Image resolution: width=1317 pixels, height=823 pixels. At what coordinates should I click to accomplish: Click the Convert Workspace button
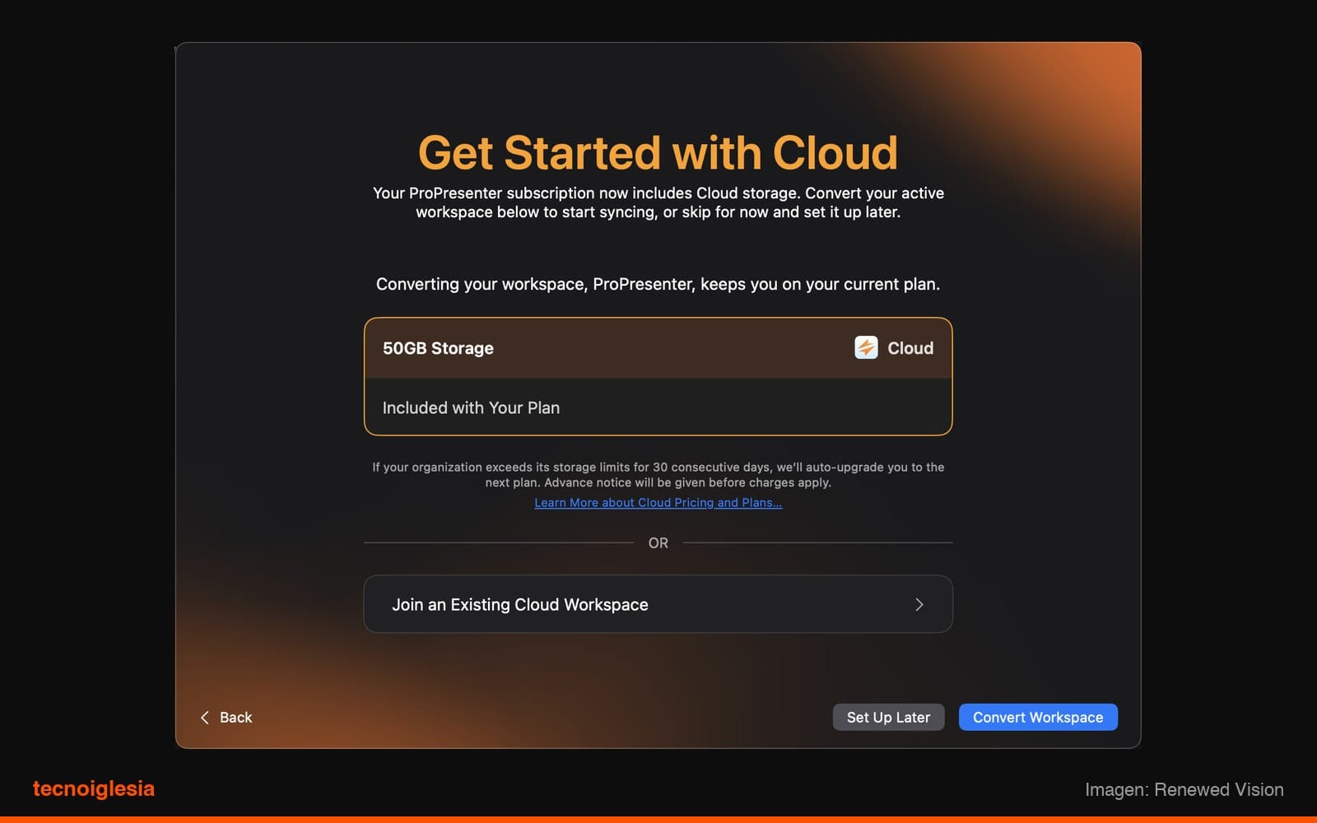1038,717
